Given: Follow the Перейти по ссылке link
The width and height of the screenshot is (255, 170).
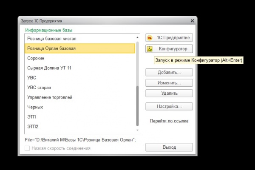Looking at the screenshot, I should (x=169, y=121).
